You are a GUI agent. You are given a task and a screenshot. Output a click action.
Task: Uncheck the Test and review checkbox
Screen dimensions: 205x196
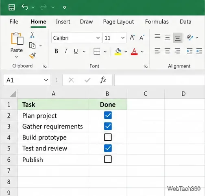[108, 148]
